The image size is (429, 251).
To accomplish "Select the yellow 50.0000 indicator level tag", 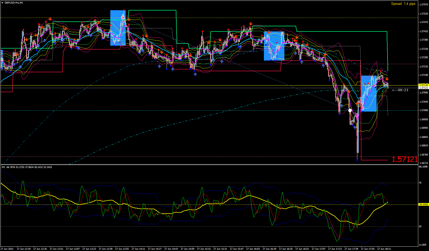I will coord(423,205).
